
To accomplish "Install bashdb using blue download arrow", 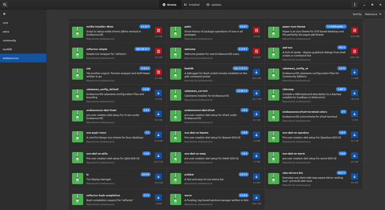I will coord(256,72).
